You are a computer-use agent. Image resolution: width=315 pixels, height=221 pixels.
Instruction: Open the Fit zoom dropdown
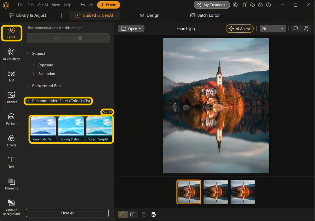click(x=272, y=29)
